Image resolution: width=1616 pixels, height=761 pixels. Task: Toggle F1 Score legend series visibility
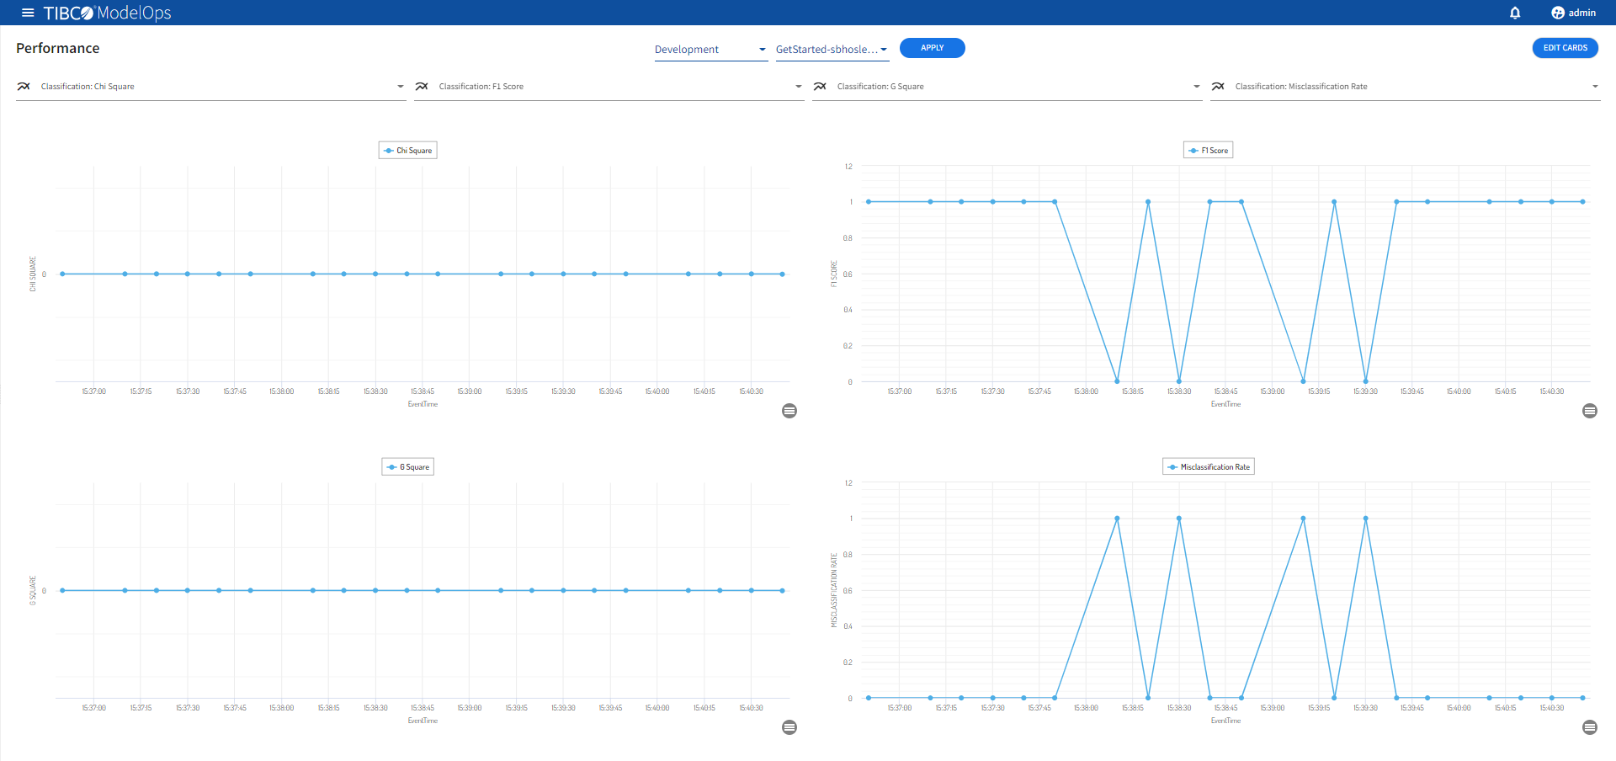(1209, 151)
